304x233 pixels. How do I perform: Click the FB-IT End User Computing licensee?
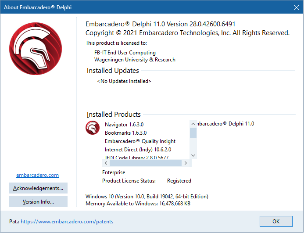click(125, 53)
